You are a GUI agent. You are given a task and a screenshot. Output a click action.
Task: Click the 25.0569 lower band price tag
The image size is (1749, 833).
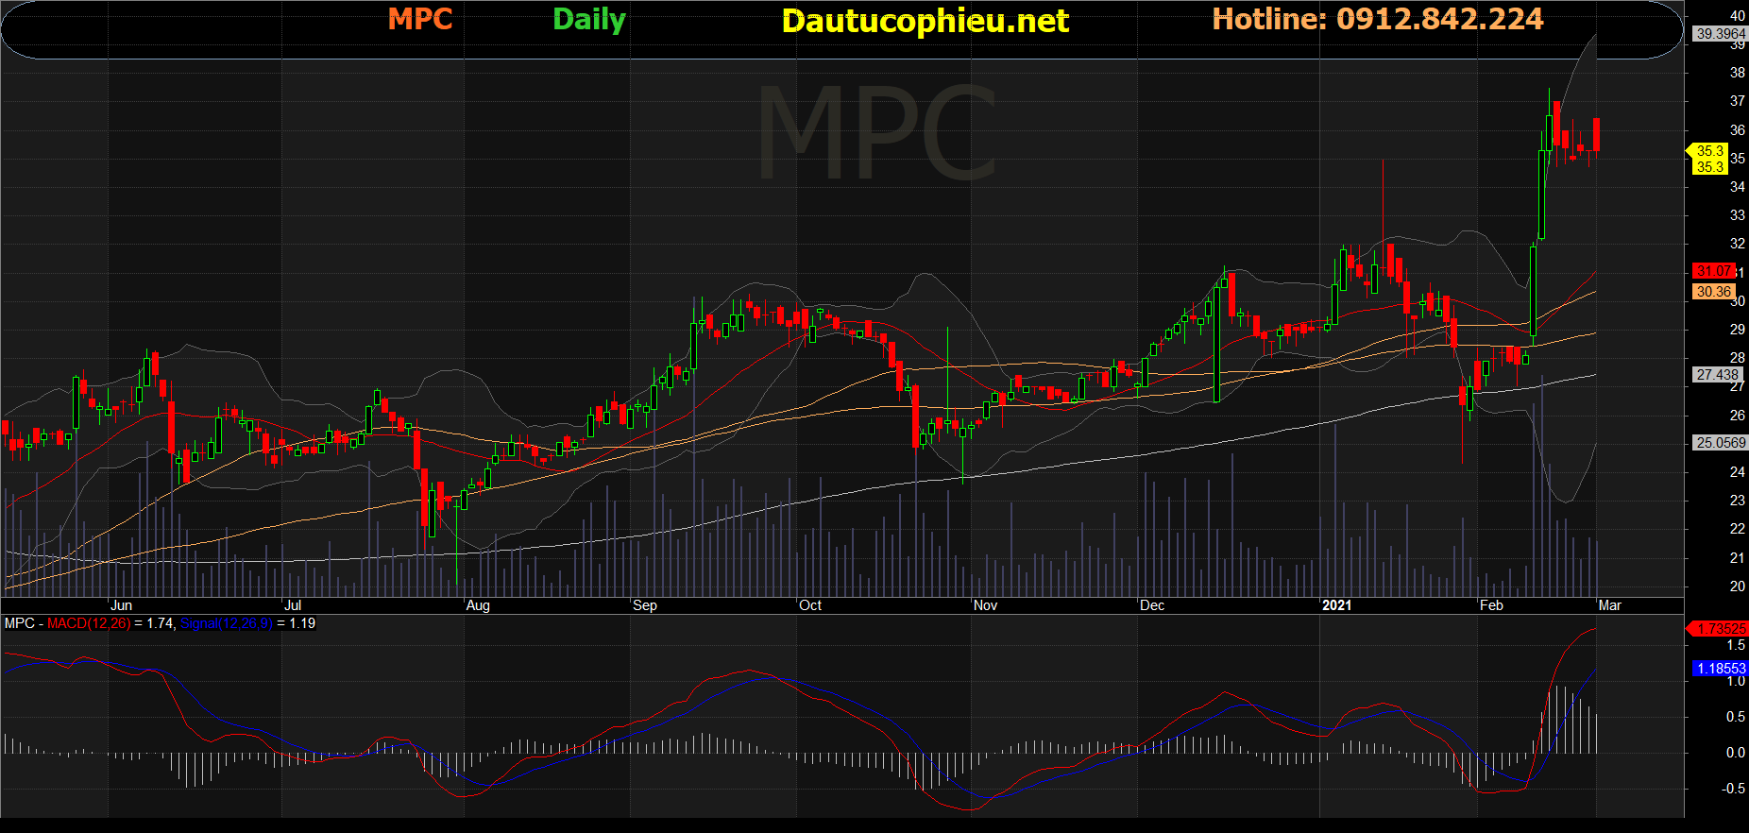coord(1721,443)
